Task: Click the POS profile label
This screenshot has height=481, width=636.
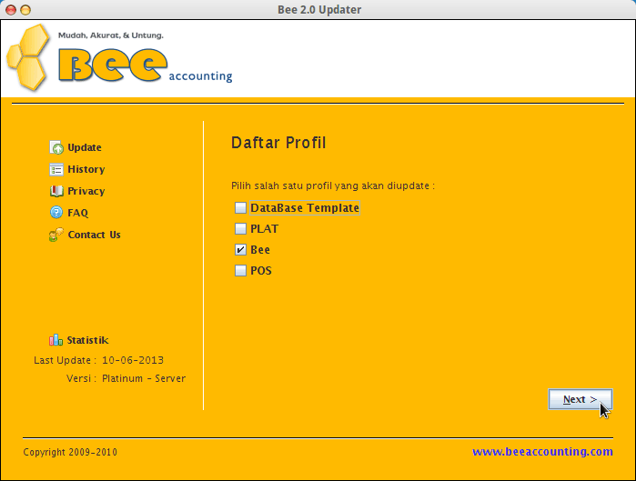Action: coord(261,271)
